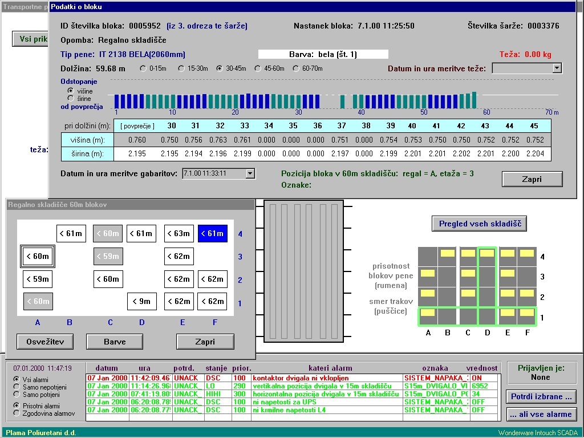Viewport: 584px width, 438px height.
Task: Expand 'Datum in ura meritve teže' dropdown
Action: [557, 68]
